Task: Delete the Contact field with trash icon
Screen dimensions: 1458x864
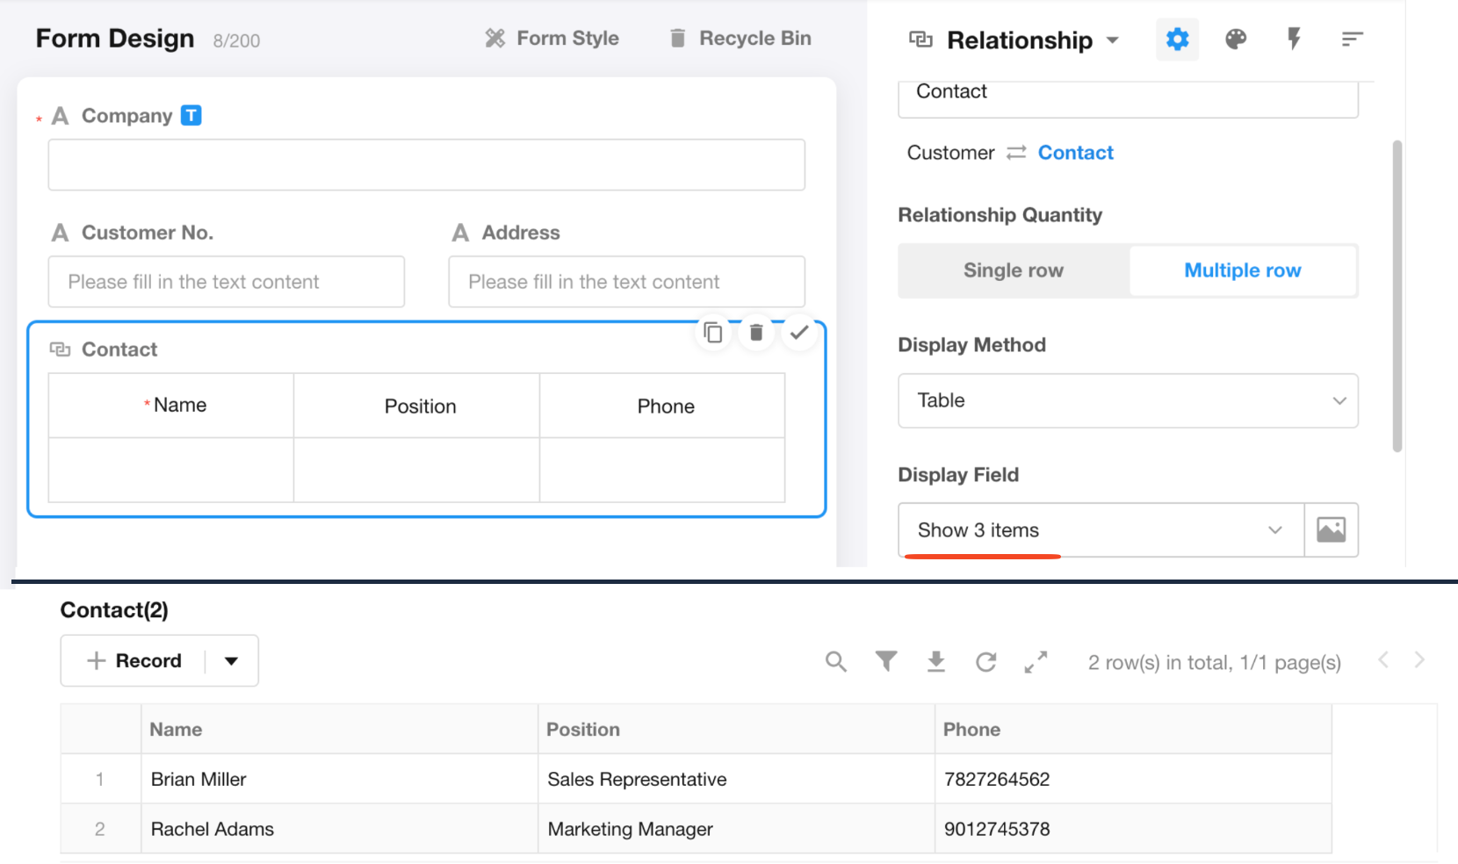Action: pos(756,333)
